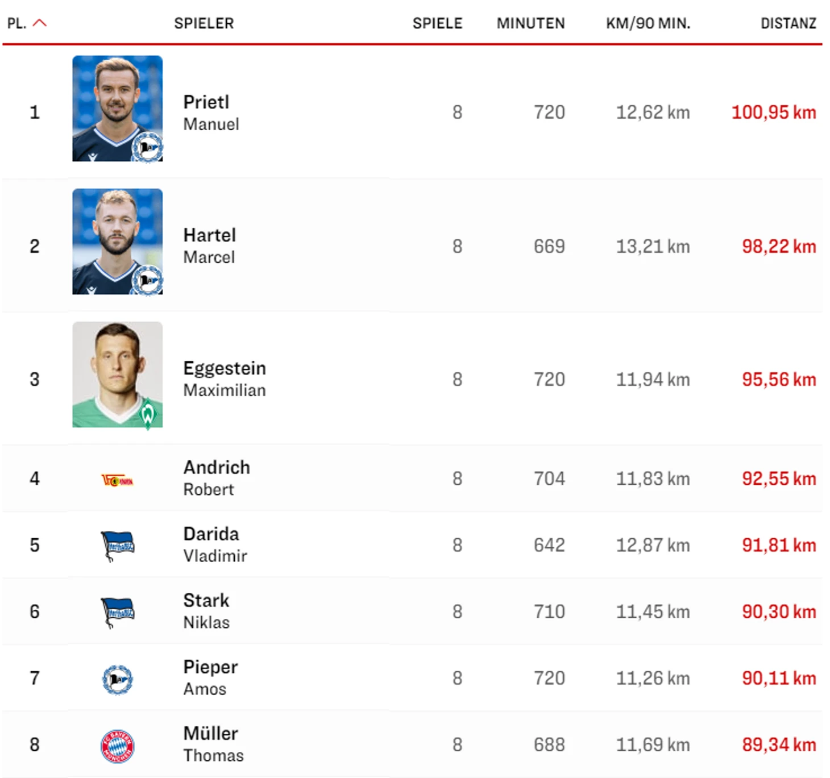This screenshot has width=830, height=778.
Task: Click the FC Bayern logo beside Müller
Action: [x=117, y=746]
